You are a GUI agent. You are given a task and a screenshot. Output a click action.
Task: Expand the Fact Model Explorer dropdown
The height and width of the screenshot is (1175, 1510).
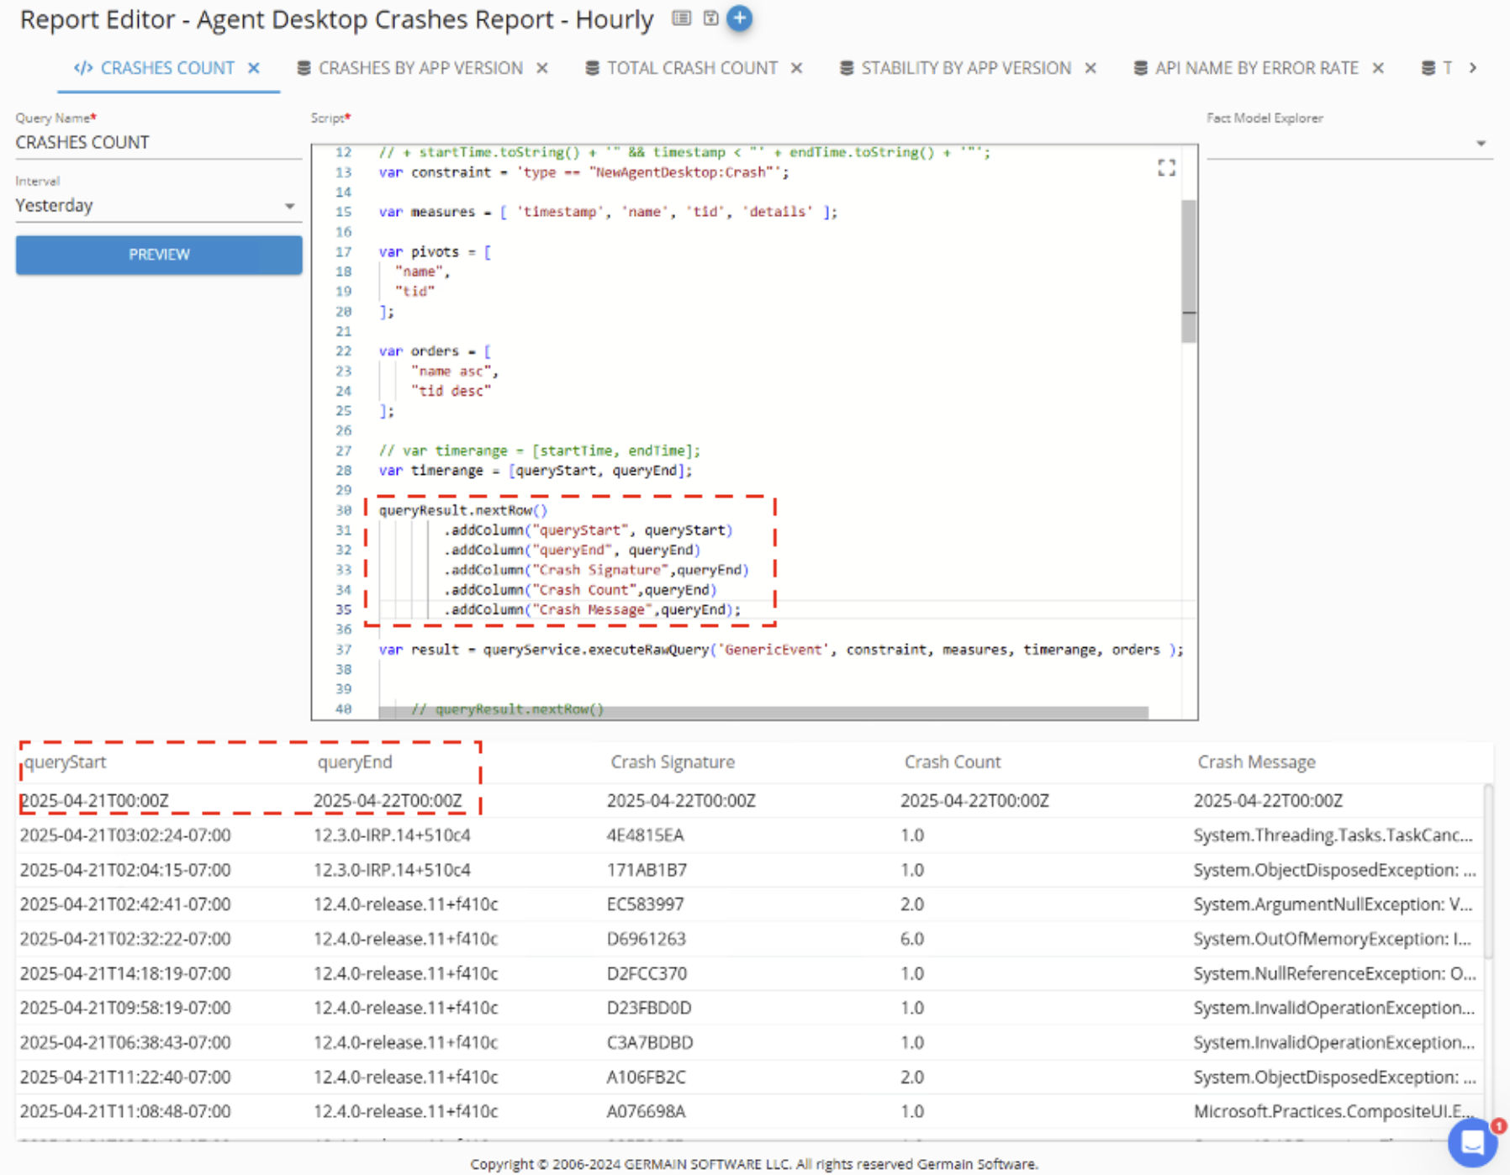1481,144
